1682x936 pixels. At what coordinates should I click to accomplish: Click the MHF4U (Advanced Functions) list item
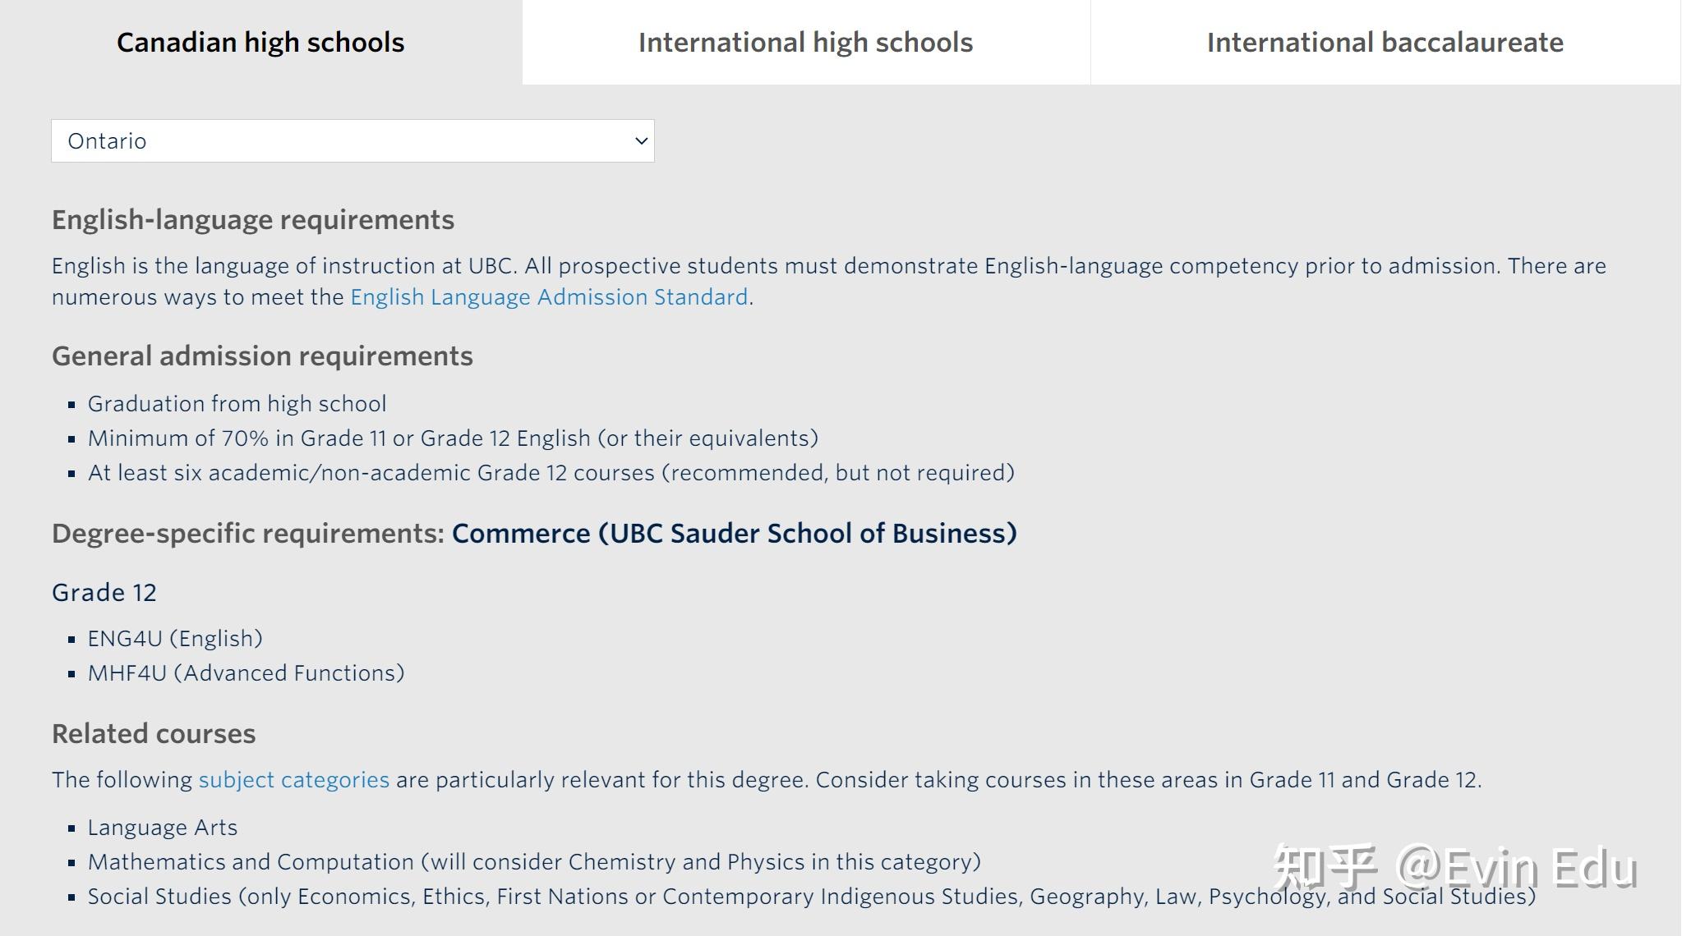(246, 673)
